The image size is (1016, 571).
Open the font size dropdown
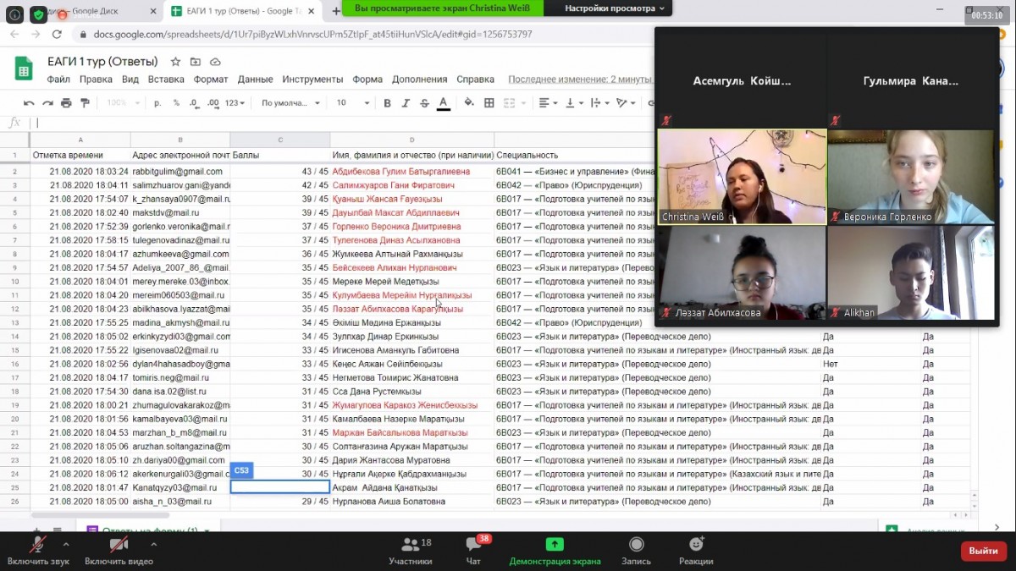click(353, 103)
